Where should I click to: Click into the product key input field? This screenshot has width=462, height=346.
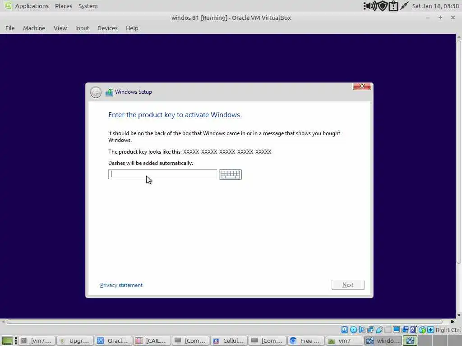click(162, 174)
